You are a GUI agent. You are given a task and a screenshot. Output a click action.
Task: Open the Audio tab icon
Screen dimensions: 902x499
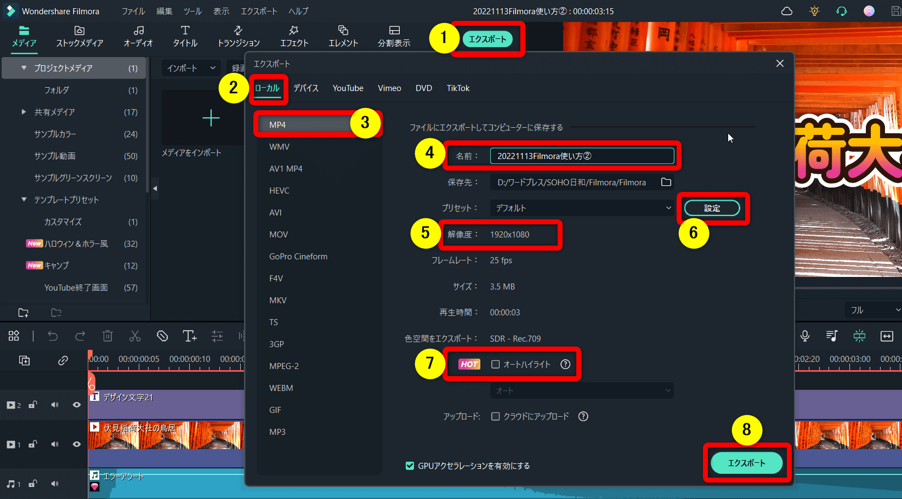coord(138,31)
